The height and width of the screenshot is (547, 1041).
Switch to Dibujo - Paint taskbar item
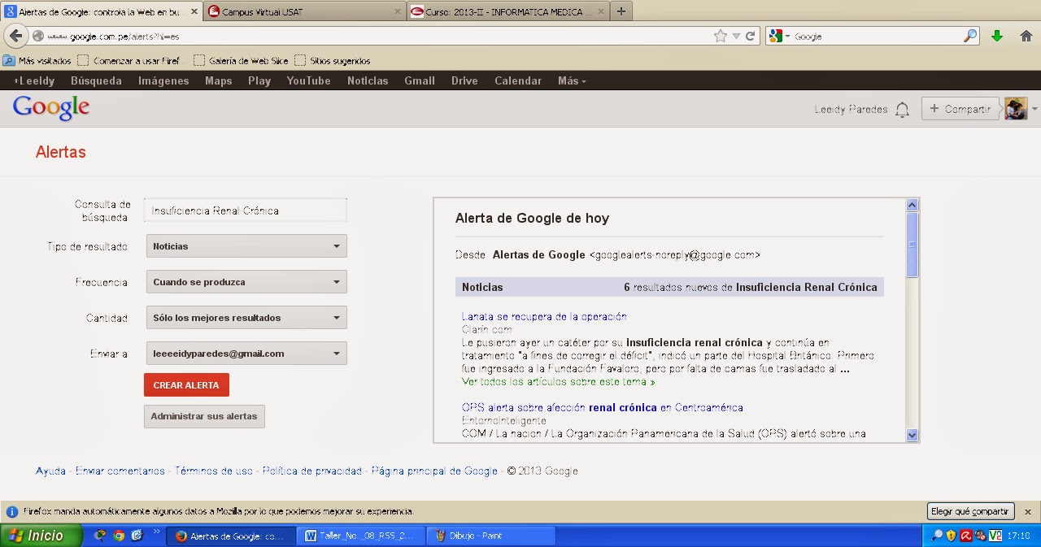[x=491, y=536]
